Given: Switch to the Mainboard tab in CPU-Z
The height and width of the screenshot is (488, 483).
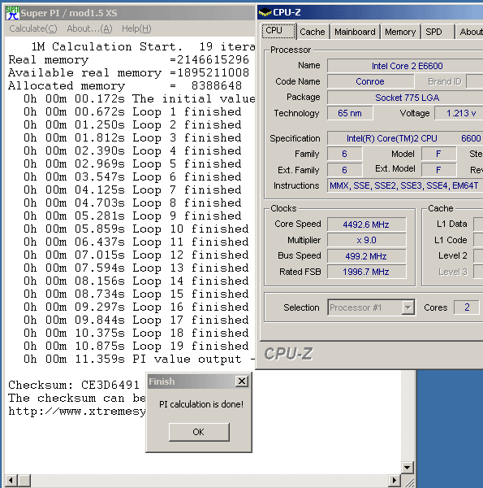Looking at the screenshot, I should pos(355,32).
